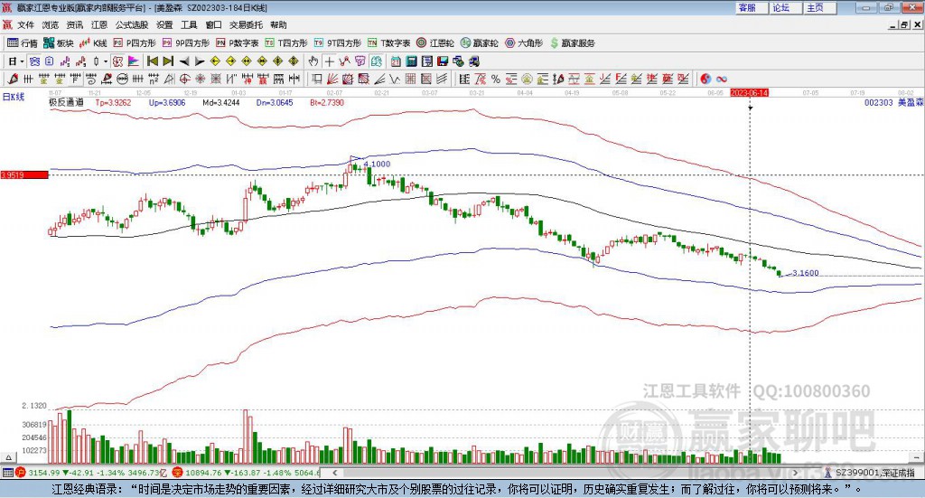Click the red 3.9519 price marker
The width and height of the screenshot is (925, 498).
click(24, 174)
